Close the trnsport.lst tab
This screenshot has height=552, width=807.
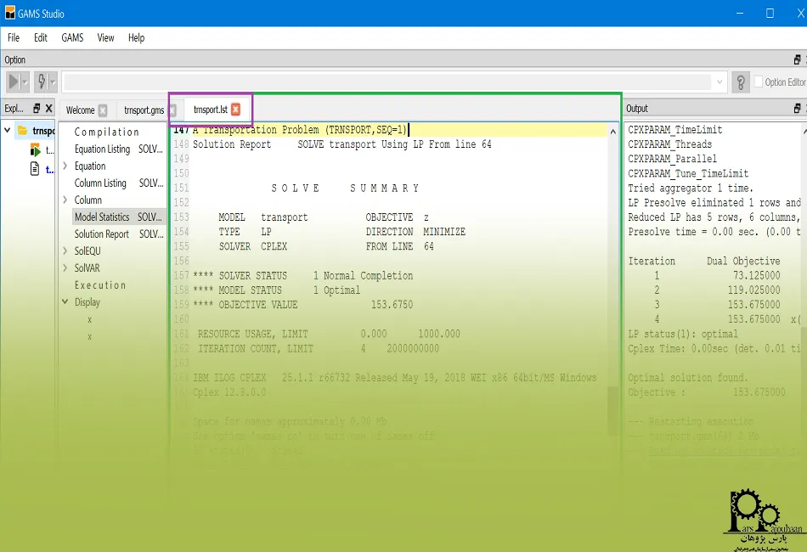click(x=236, y=110)
